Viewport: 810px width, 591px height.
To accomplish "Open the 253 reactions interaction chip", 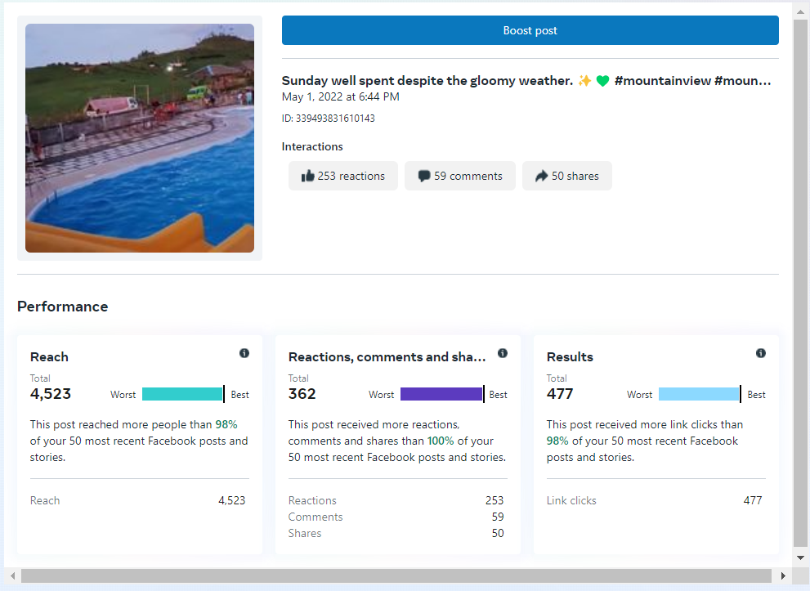I will point(343,176).
